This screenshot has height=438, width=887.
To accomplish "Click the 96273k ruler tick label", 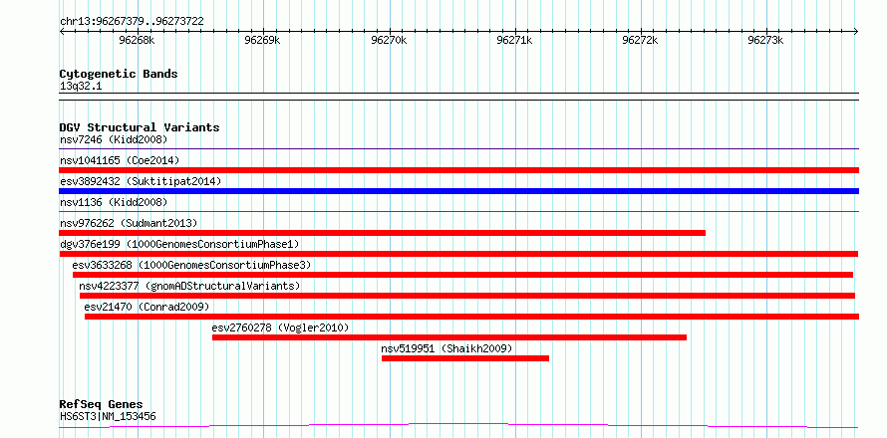I will click(x=766, y=40).
